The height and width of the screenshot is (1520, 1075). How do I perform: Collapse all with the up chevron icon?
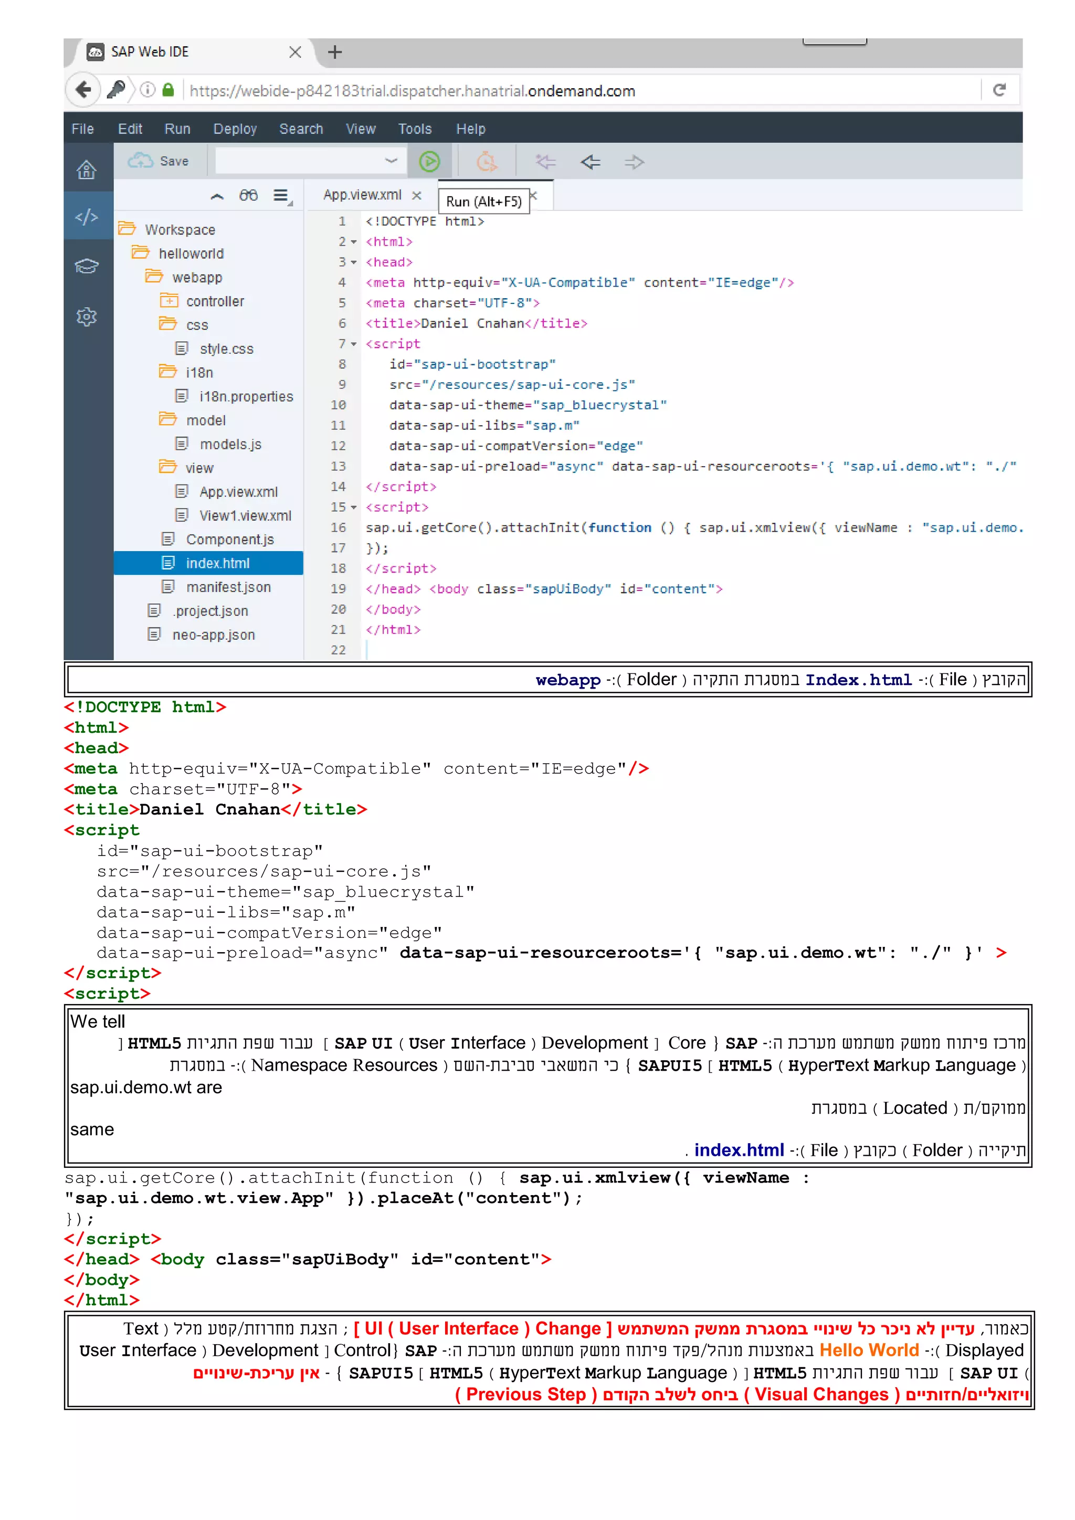click(217, 196)
